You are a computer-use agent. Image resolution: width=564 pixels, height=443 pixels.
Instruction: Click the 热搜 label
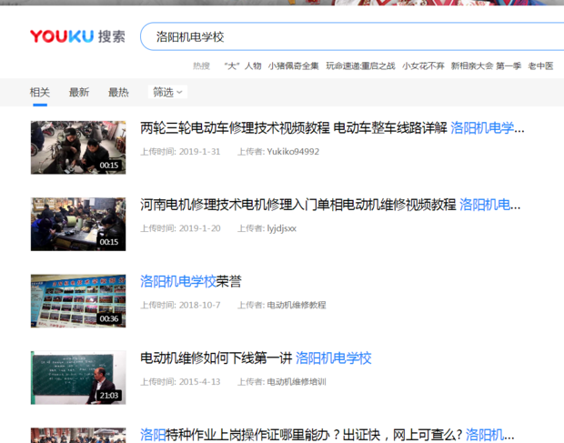point(201,65)
